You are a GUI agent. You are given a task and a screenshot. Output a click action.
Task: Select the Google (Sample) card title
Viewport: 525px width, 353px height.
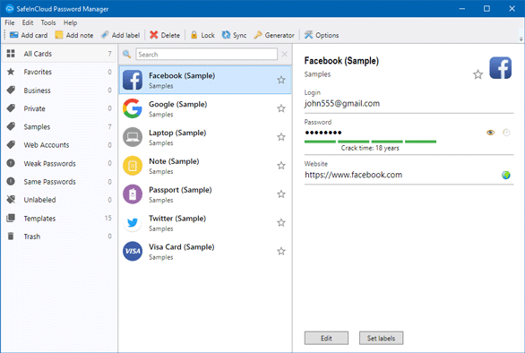tap(177, 104)
